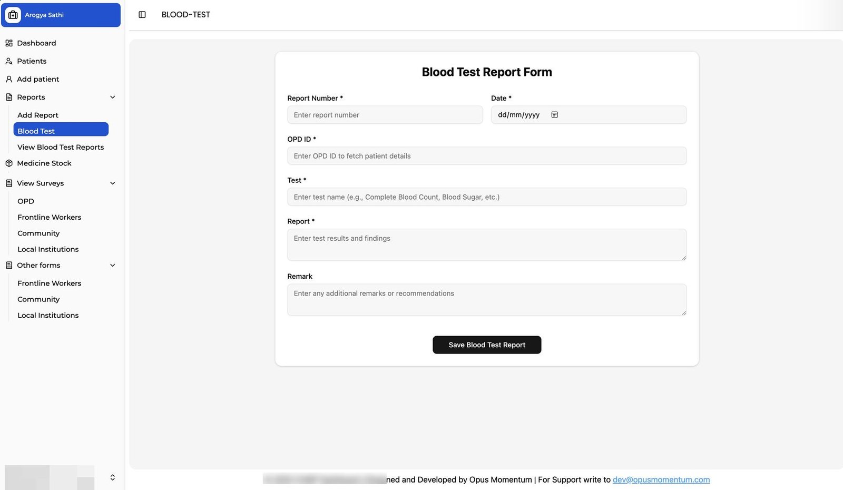Viewport: 843px width, 490px height.
Task: Click the Dashboard grid icon
Action: (x=9, y=43)
